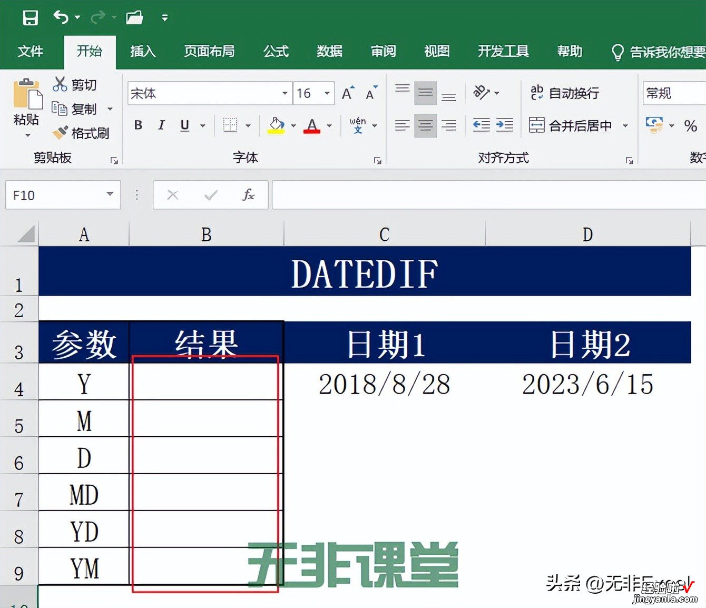The image size is (706, 608).
Task: Toggle the Middle Align icon
Action: [426, 93]
